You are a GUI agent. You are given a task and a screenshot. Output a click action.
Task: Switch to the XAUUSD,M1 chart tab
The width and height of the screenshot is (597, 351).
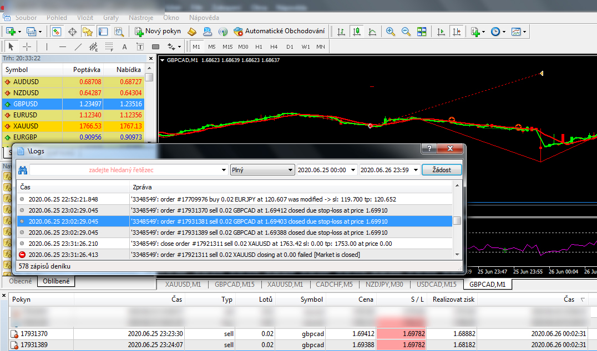[182, 285]
